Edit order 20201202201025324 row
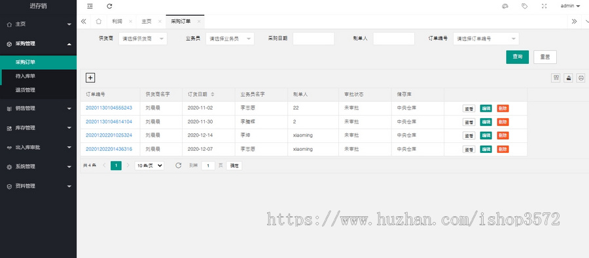Viewport: 589px width, 258px height. (486, 135)
